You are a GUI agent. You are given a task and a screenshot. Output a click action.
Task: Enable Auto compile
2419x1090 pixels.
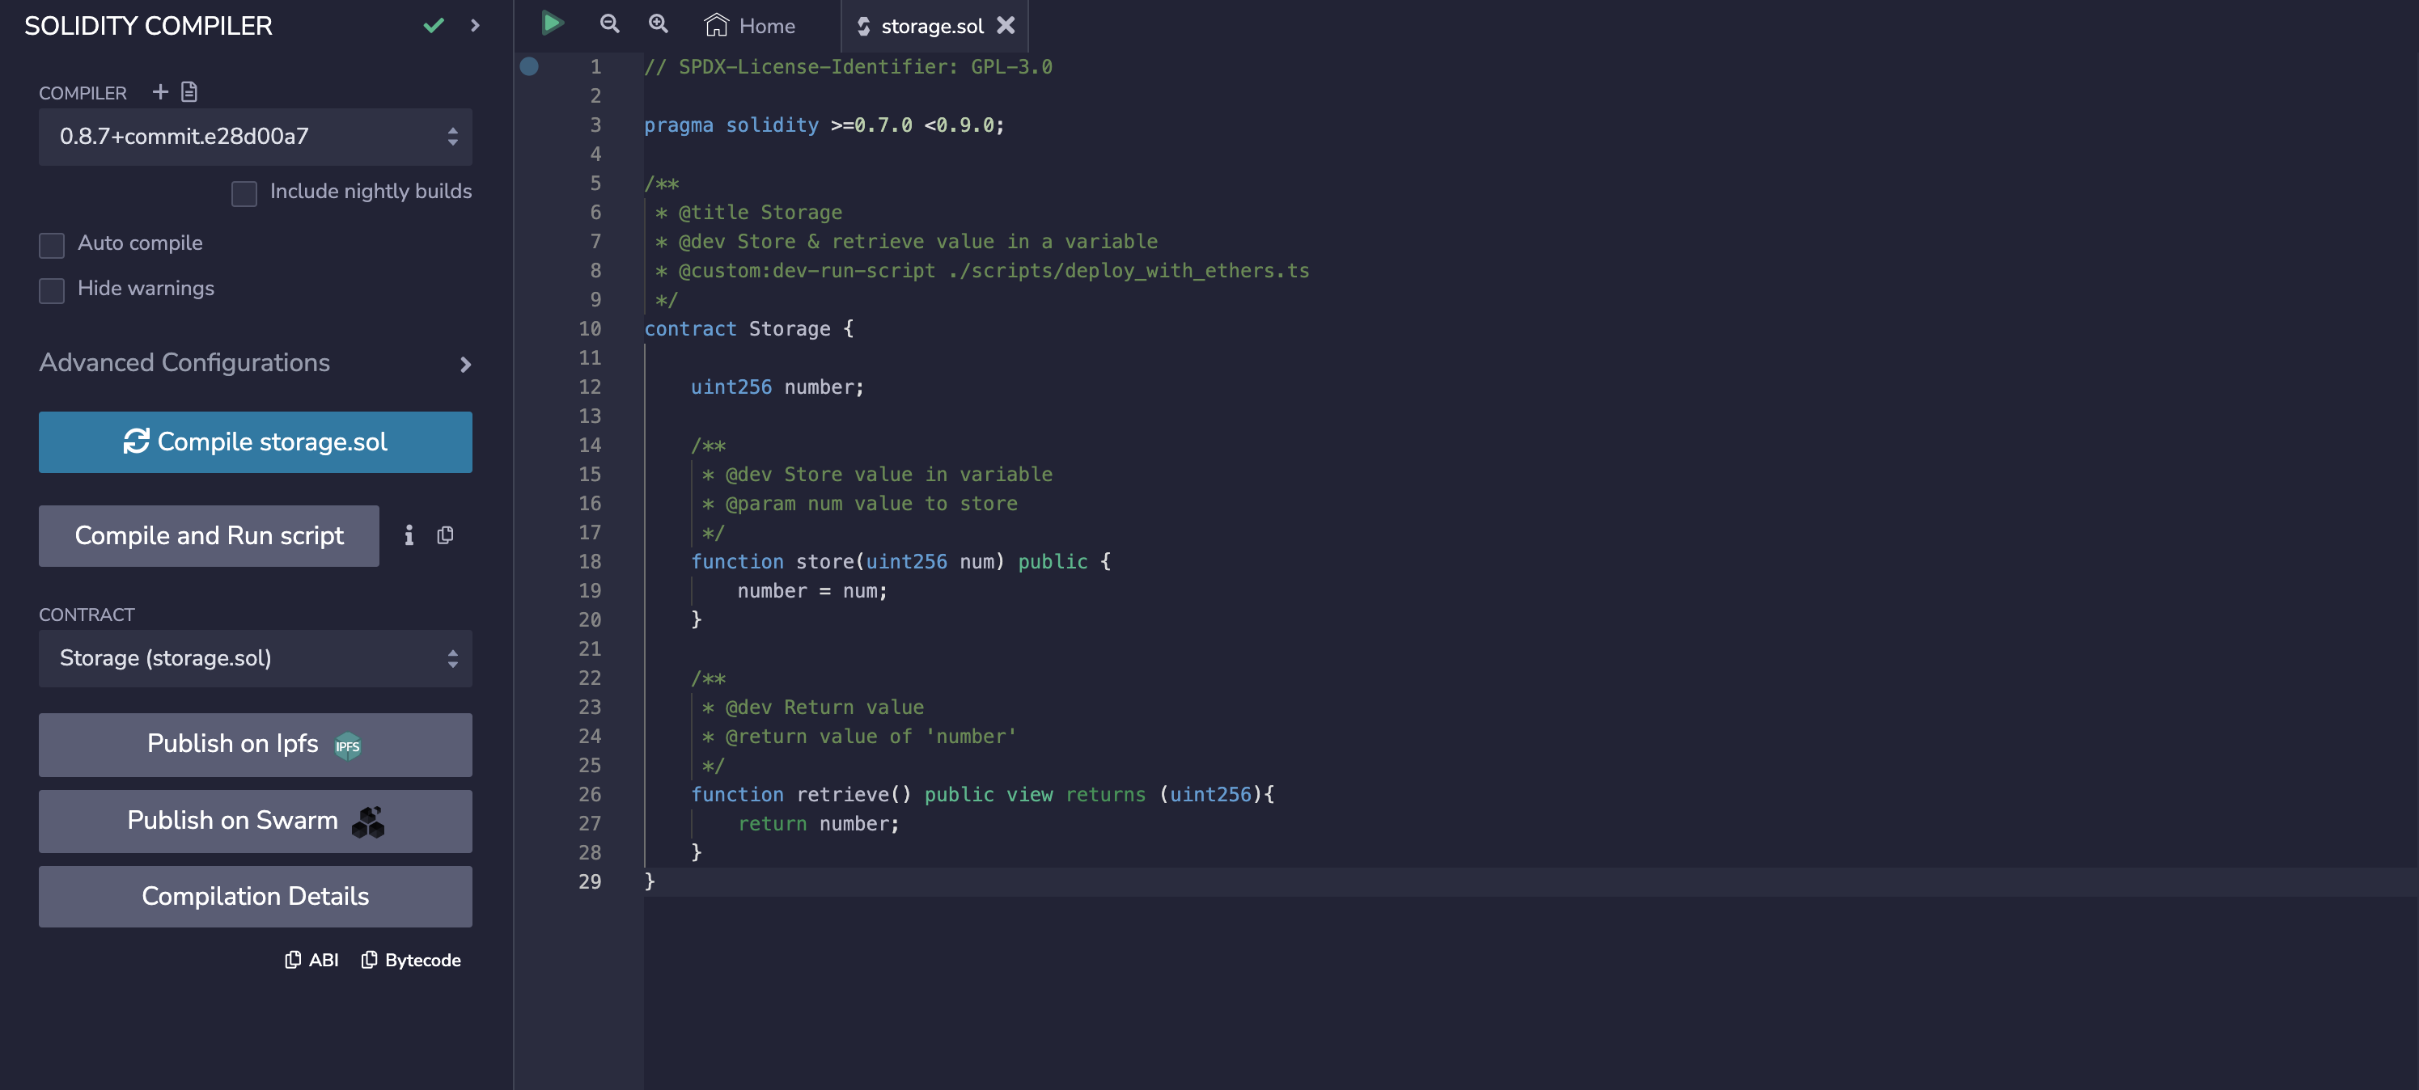[52, 245]
